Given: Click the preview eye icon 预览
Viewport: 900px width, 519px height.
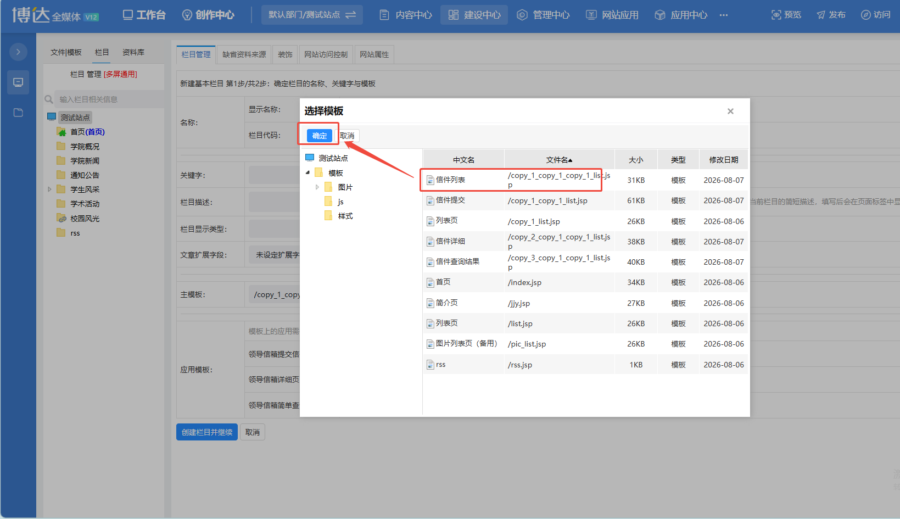Looking at the screenshot, I should click(776, 15).
